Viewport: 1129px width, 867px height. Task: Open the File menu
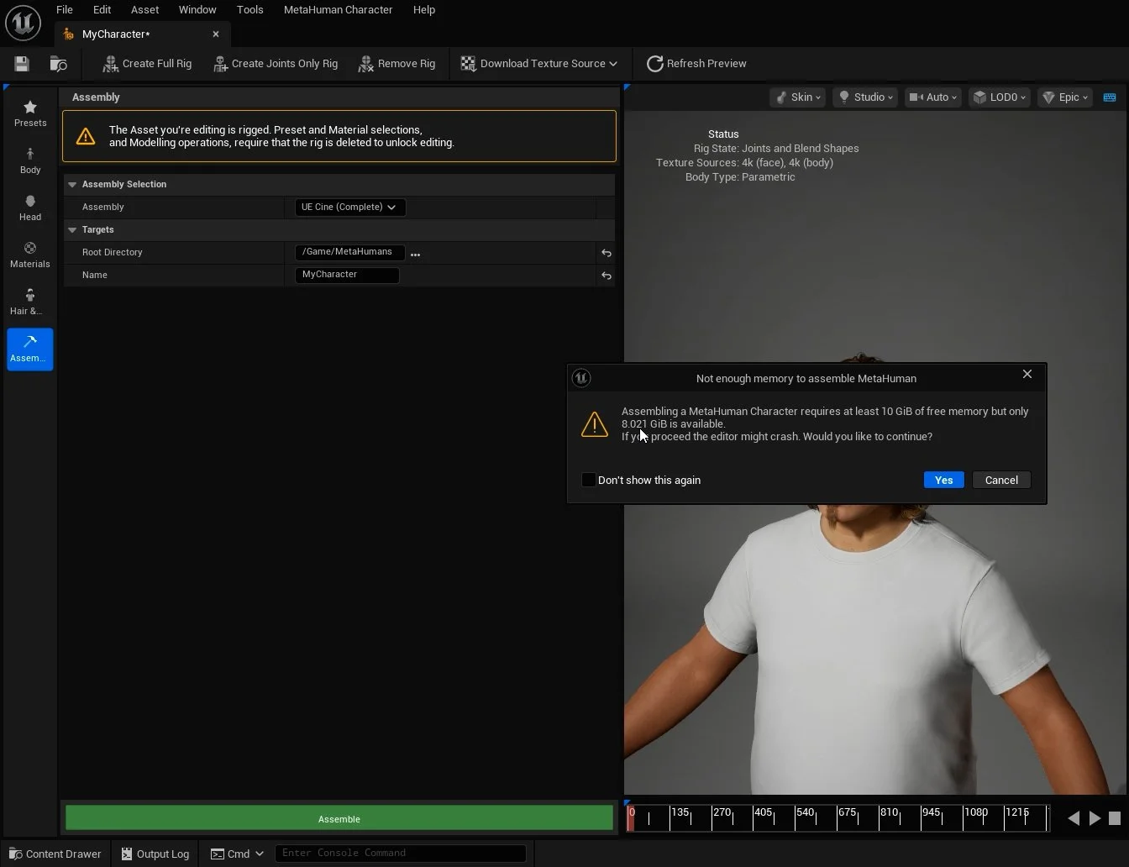point(64,9)
